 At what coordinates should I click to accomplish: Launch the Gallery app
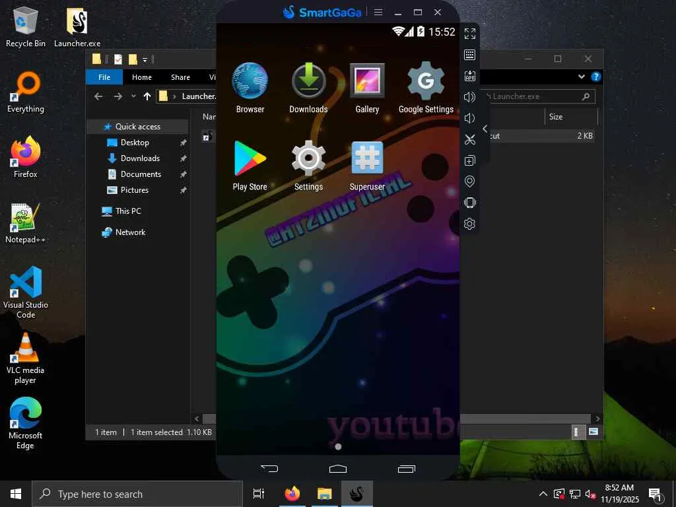coord(367,88)
